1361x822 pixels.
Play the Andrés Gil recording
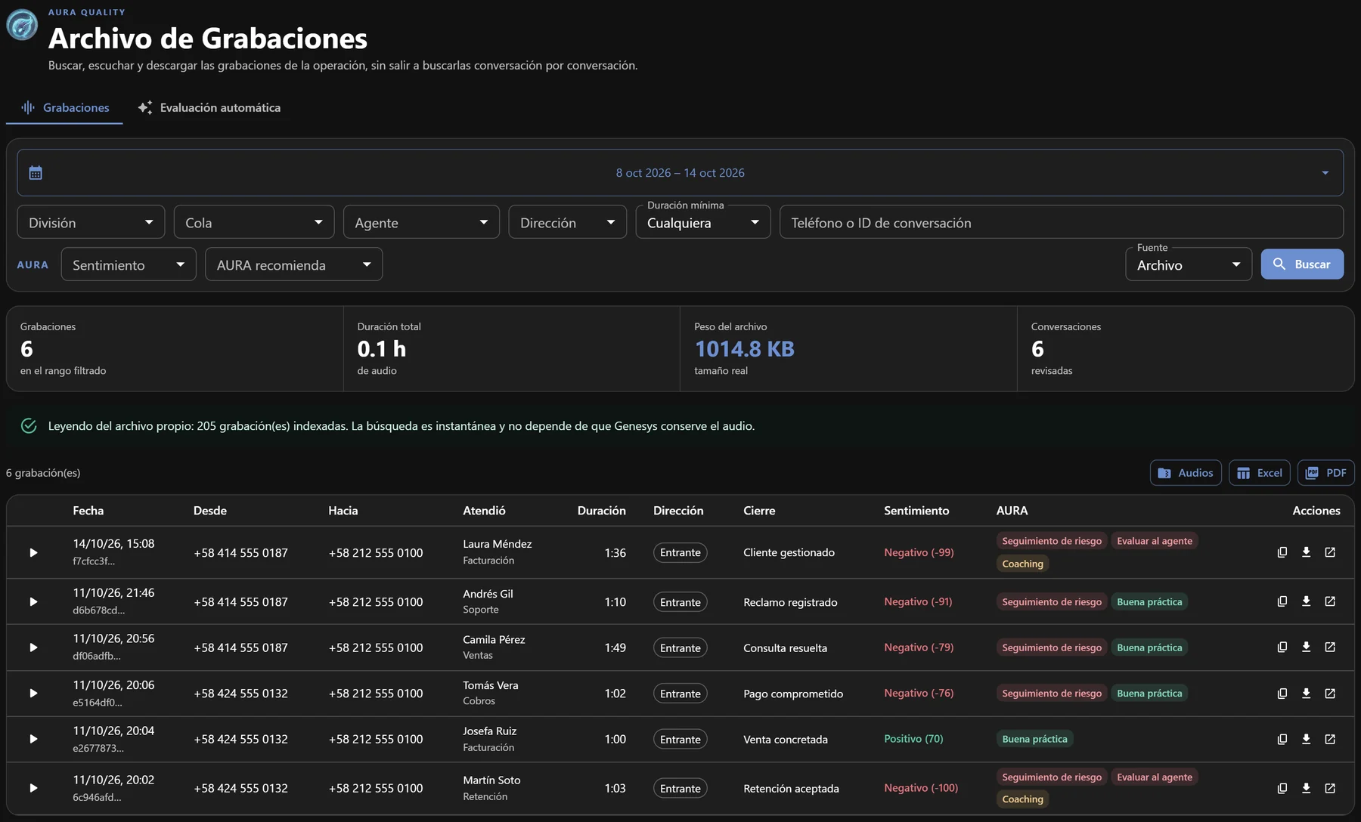33,601
